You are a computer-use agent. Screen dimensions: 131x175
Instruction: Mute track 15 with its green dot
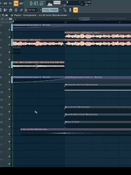[9, 134]
